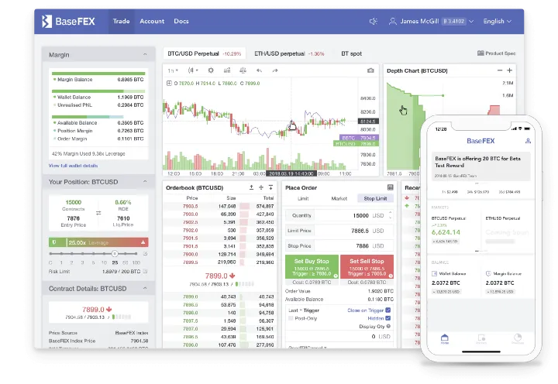Enable the Post-Only checkbox
Viewport: 558px width, 384px height.
(291, 318)
